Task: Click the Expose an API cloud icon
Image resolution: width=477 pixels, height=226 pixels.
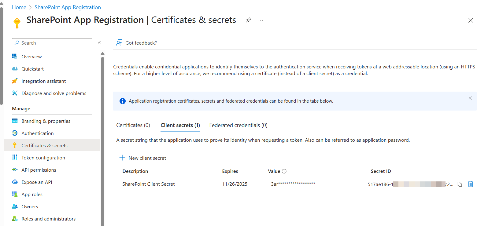Action: pyautogui.click(x=14, y=182)
